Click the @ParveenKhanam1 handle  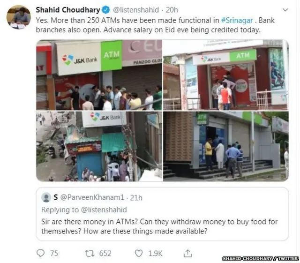pyautogui.click(x=92, y=197)
